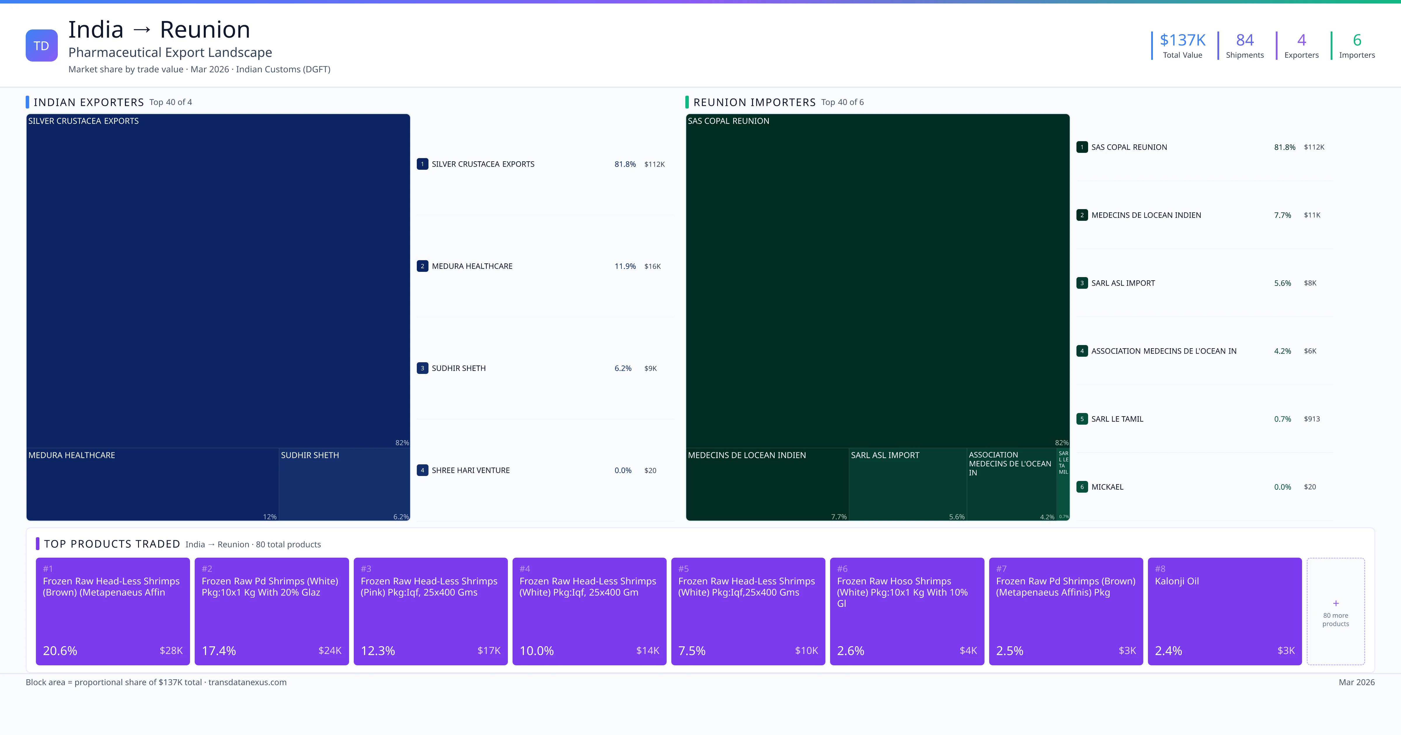
Task: Click rank 2 badge beside Medura Healthcare
Action: 422,266
